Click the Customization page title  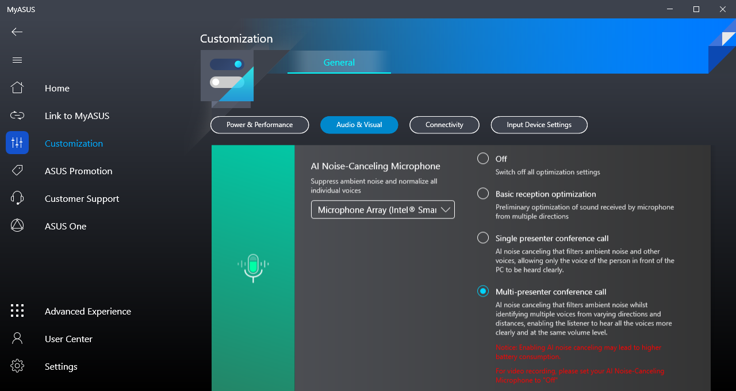236,39
